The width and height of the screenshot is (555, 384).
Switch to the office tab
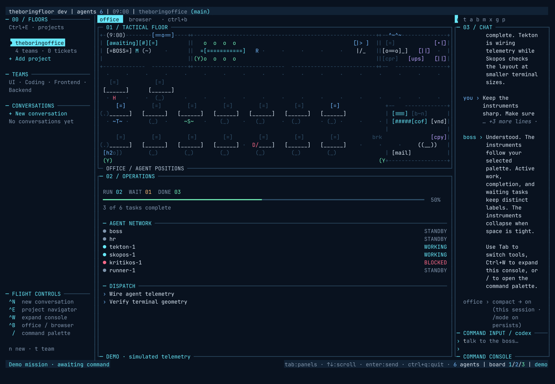pyautogui.click(x=110, y=19)
